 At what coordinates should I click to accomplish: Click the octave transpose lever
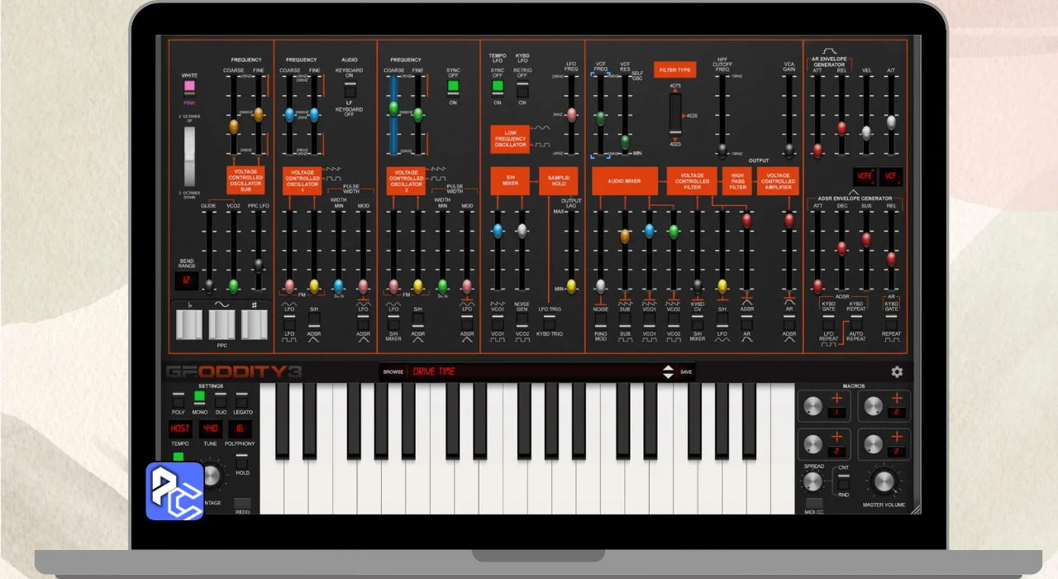(190, 156)
